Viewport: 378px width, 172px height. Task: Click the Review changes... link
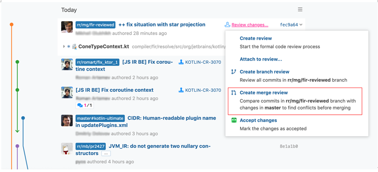(250, 25)
